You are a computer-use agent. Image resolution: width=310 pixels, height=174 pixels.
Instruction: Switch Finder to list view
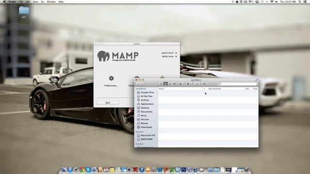point(166,84)
